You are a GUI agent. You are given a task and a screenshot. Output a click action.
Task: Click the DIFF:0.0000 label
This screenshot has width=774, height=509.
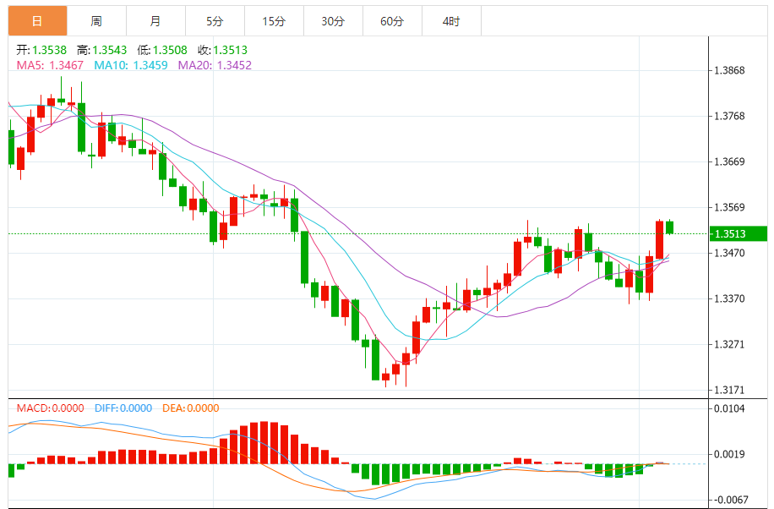click(x=123, y=408)
